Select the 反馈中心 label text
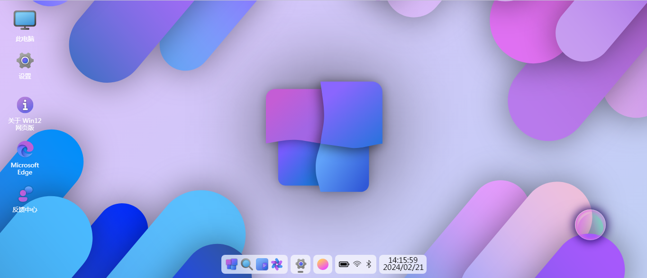Screen dimensions: 647x278 [25, 209]
